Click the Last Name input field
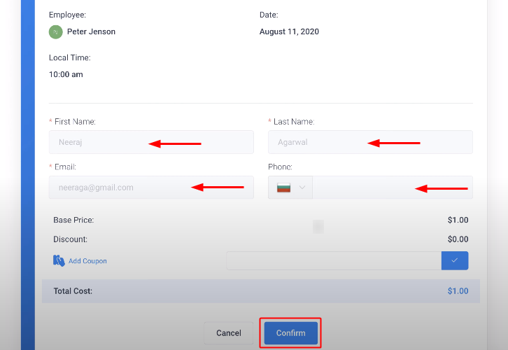508x350 pixels. 370,142
